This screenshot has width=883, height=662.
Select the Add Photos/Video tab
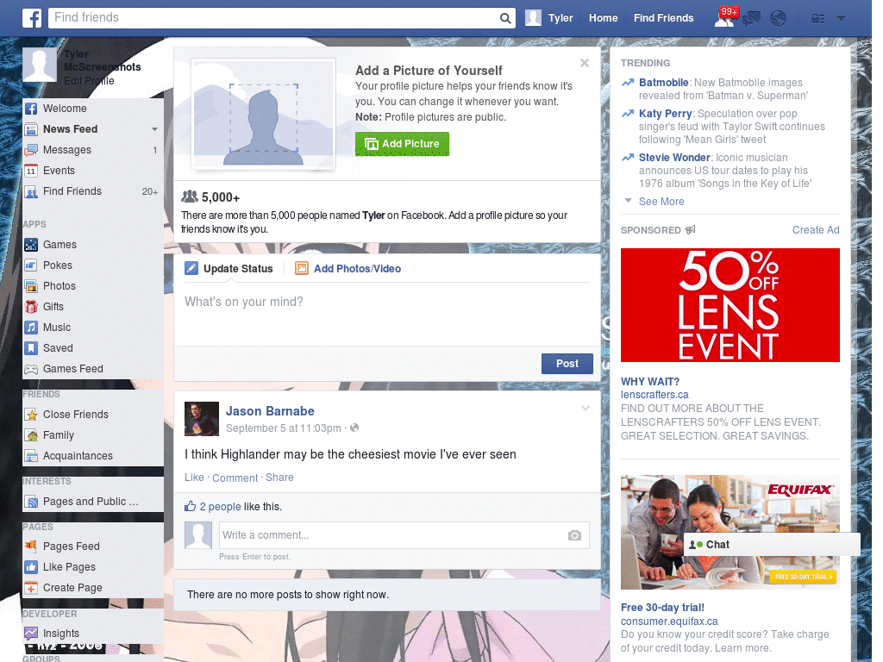348,269
